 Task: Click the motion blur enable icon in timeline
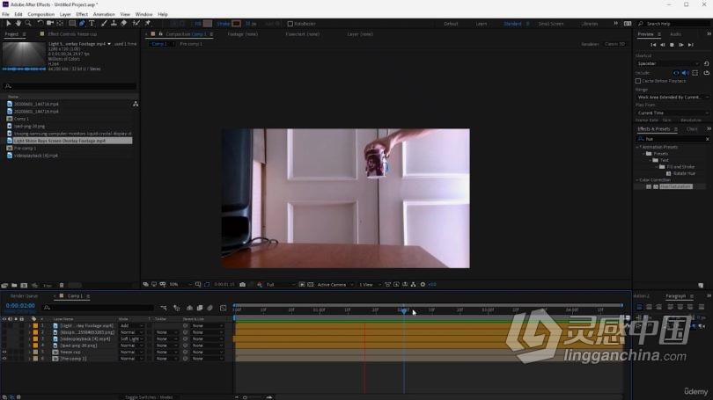coord(209,308)
